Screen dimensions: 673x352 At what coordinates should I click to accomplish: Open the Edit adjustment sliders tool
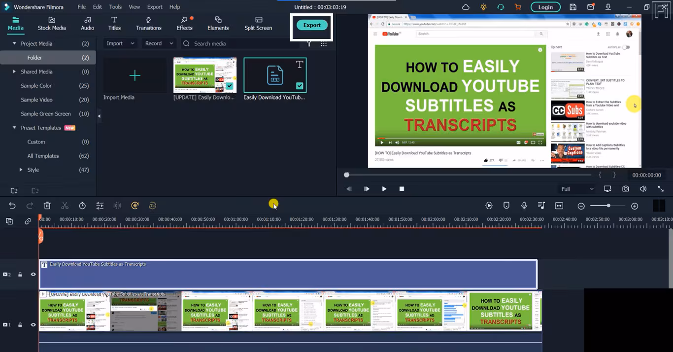coord(100,206)
